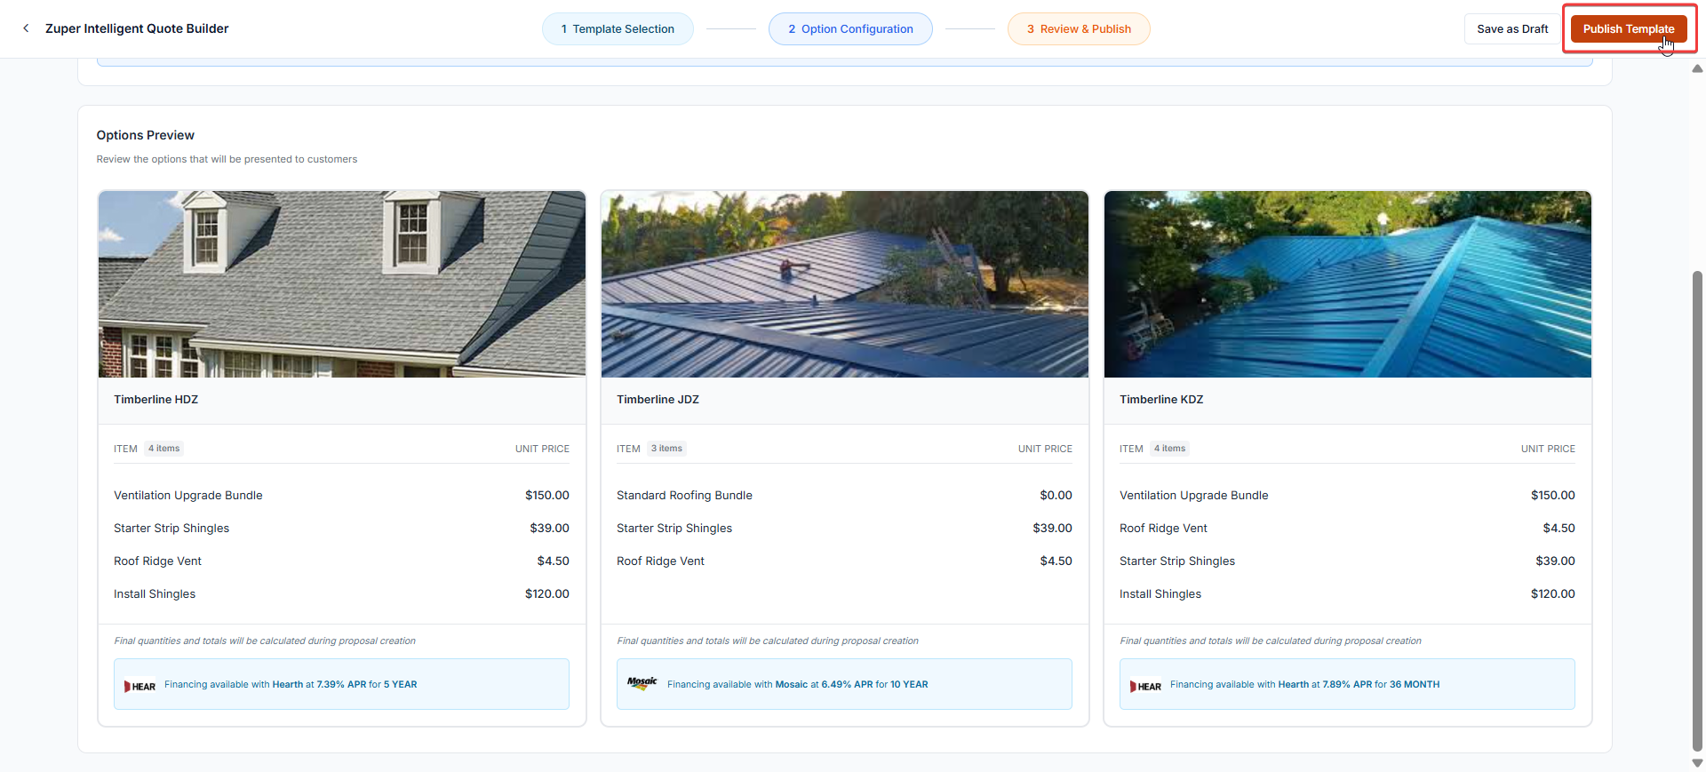Open the Timberline JDZ roof thumbnail
1706x772 pixels.
click(845, 284)
